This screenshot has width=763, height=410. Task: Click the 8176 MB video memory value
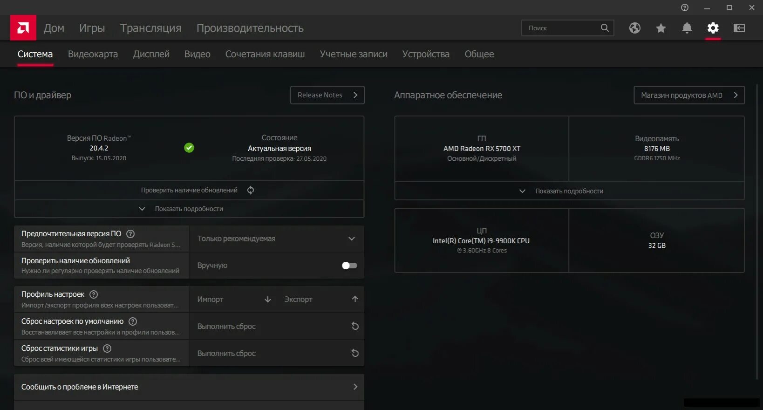point(657,149)
